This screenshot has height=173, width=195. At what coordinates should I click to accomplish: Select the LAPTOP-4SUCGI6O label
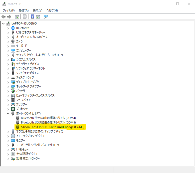pos(24,23)
